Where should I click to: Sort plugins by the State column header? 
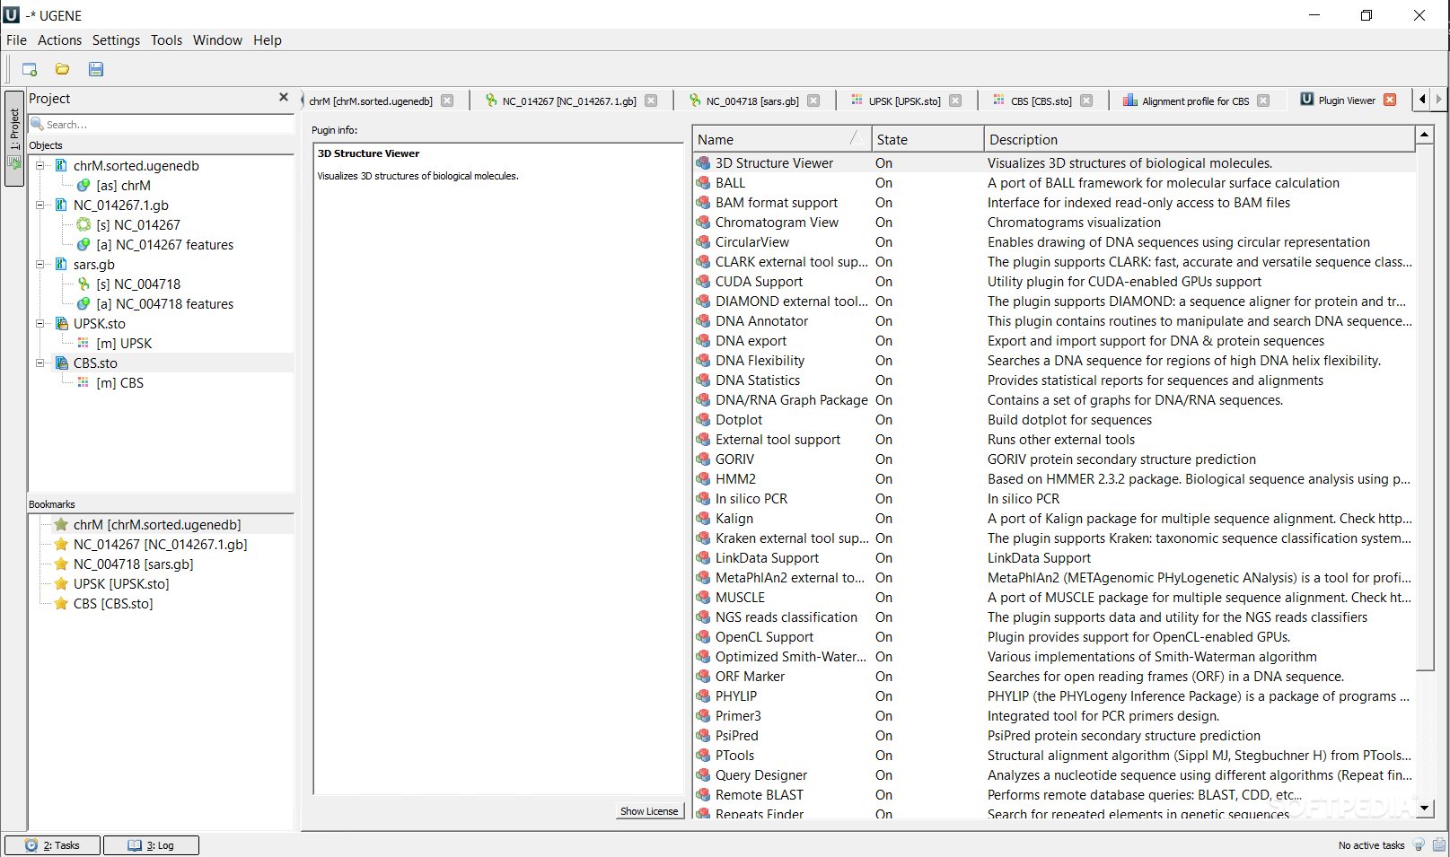coord(927,139)
